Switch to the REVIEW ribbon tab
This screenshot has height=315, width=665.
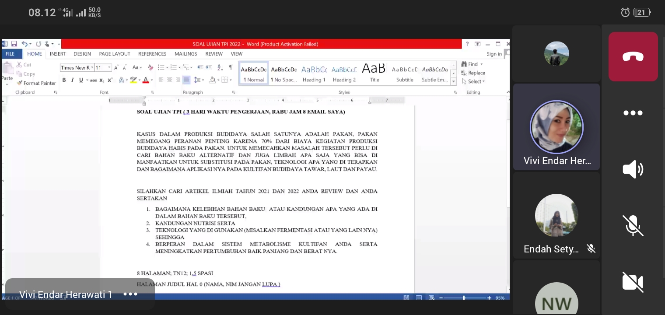click(214, 54)
